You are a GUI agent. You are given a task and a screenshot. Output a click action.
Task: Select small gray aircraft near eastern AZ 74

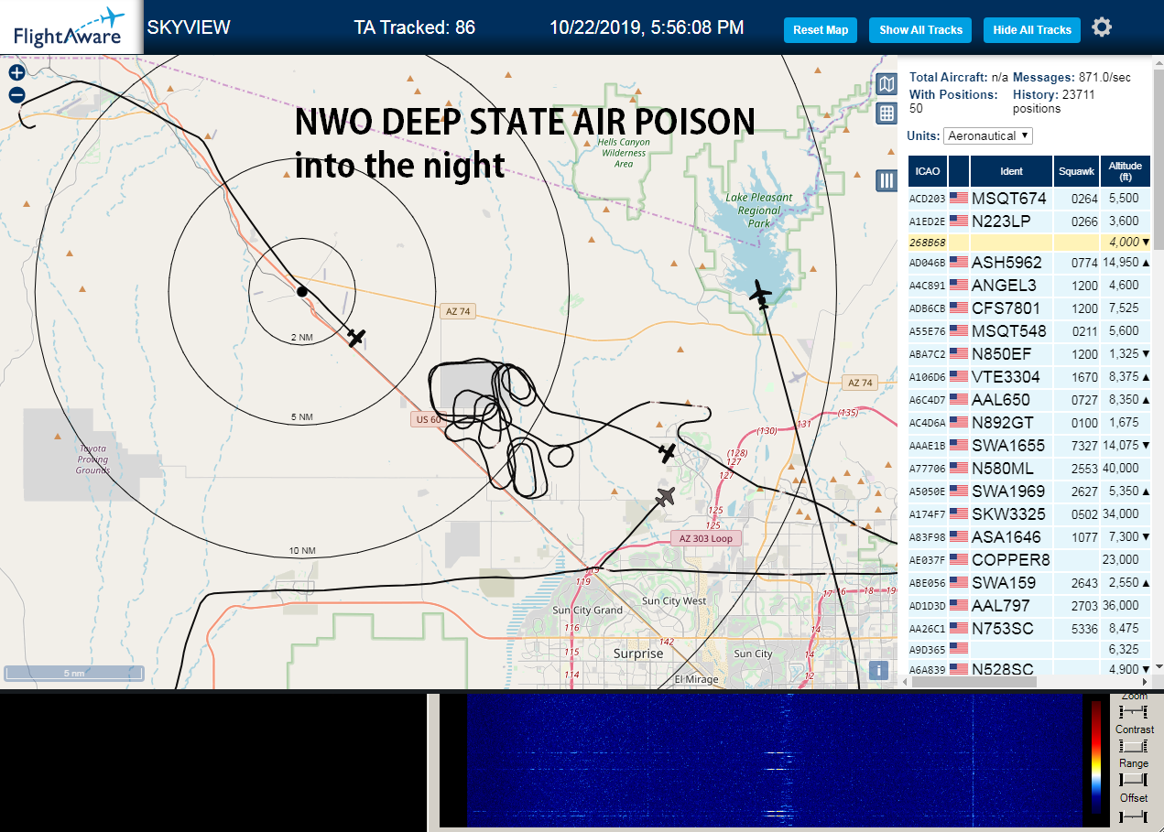[797, 376]
